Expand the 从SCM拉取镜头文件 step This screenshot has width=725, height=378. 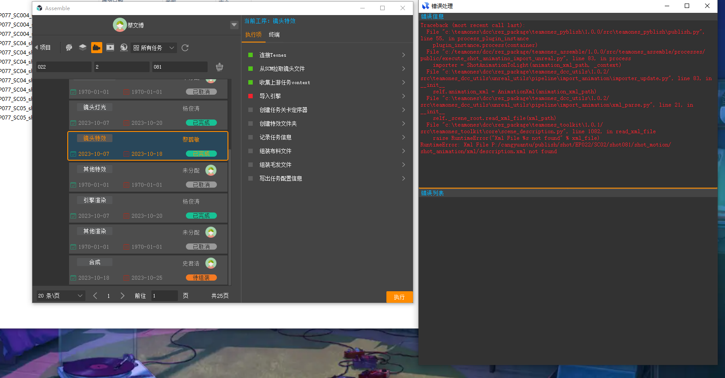click(x=404, y=69)
